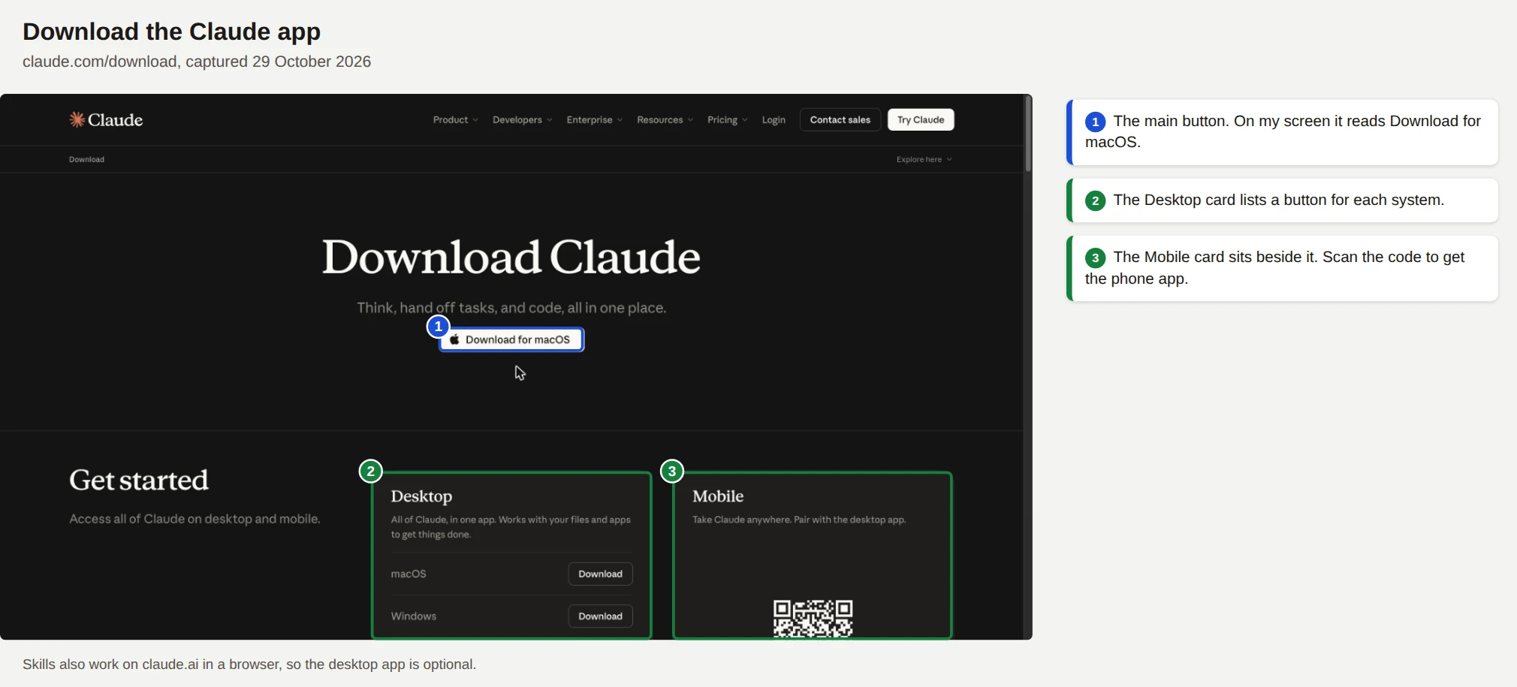The image size is (1517, 687).
Task: Click 'Take Claude anywhere' description text
Action: [x=799, y=520]
